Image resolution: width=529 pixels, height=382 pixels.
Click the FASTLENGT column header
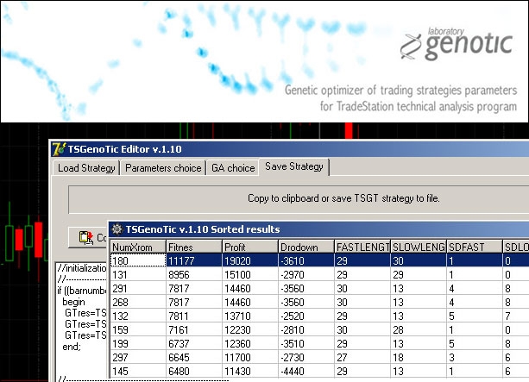tap(362, 247)
